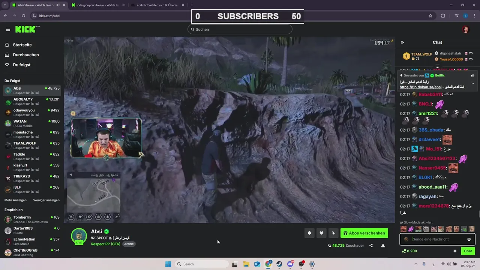The height and width of the screenshot is (270, 480).
Task: Open volume control in system tray
Action: 449,264
